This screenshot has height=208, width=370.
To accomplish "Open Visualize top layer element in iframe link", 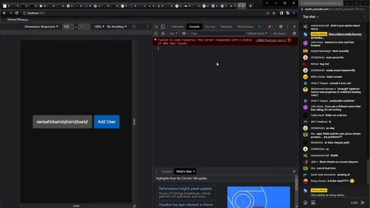I will pos(186,205).
